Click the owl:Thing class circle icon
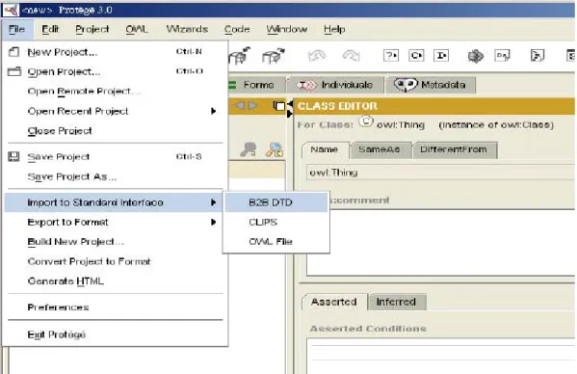The image size is (577, 374). (366, 121)
